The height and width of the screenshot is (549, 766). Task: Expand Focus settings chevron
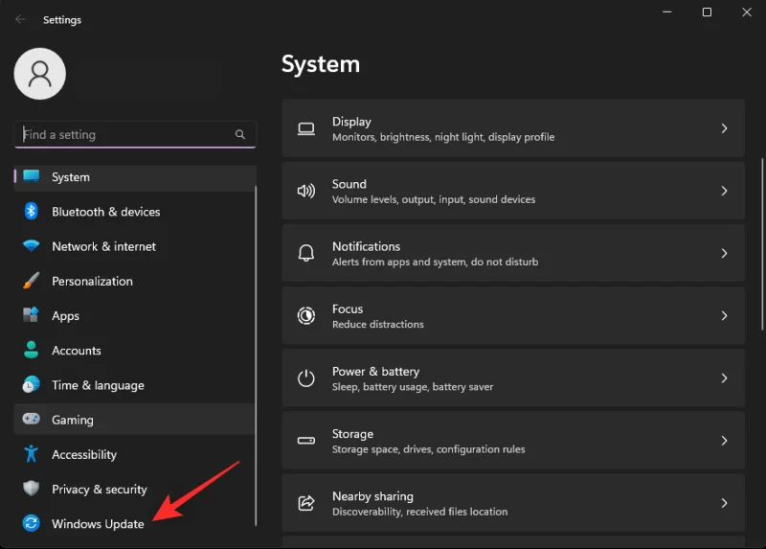[724, 316]
